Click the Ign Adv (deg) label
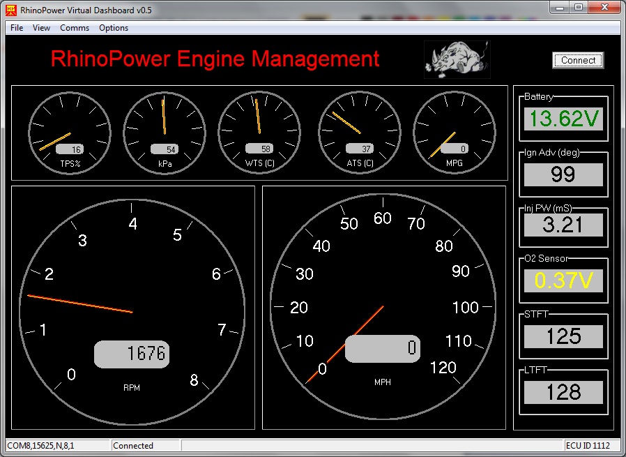 [x=551, y=153]
